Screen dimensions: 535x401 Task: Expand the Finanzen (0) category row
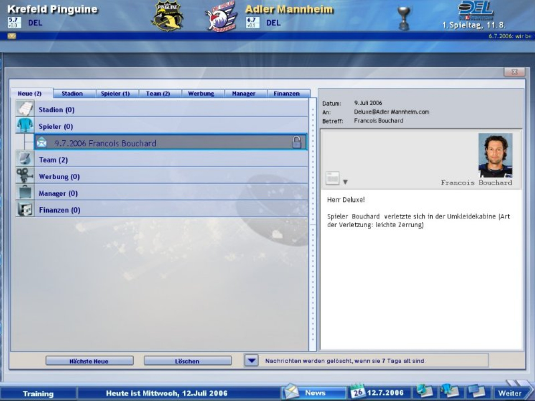[162, 209]
